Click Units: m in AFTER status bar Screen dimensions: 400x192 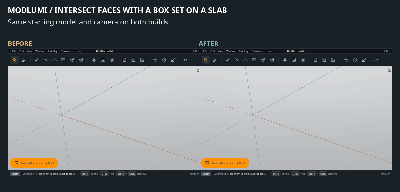tap(385, 174)
